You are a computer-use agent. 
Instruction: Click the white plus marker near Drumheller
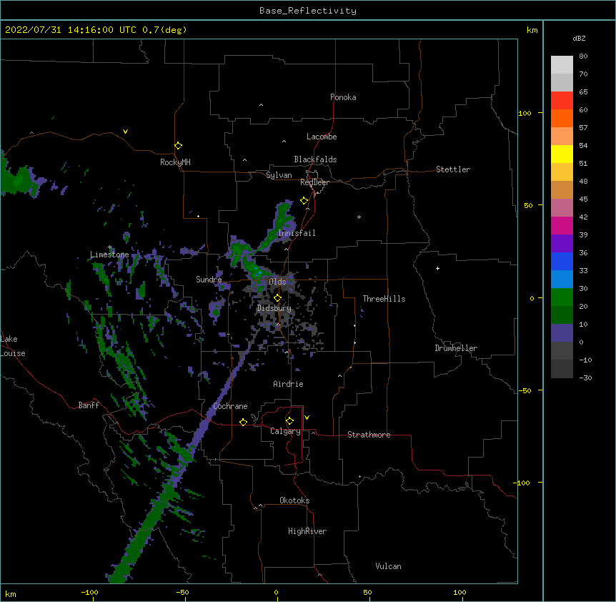[437, 268]
